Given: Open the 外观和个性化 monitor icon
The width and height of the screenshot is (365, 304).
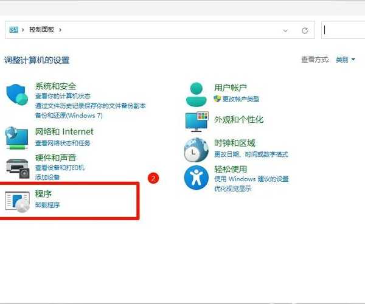Looking at the screenshot, I should pos(196,121).
